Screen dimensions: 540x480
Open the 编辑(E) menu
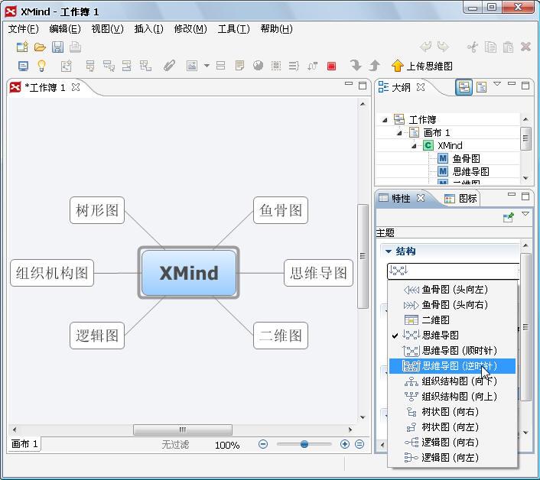click(65, 29)
